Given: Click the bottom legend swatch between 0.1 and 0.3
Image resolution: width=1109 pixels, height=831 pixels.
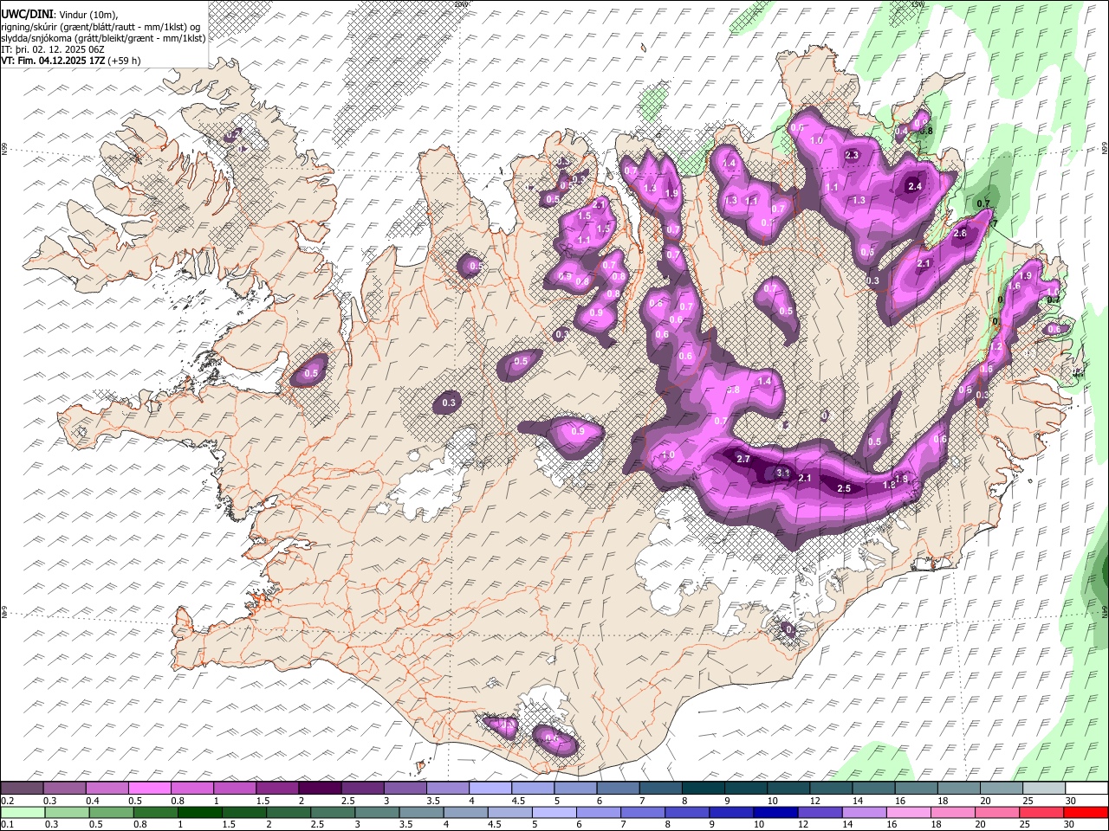Looking at the screenshot, I should [x=22, y=812].
